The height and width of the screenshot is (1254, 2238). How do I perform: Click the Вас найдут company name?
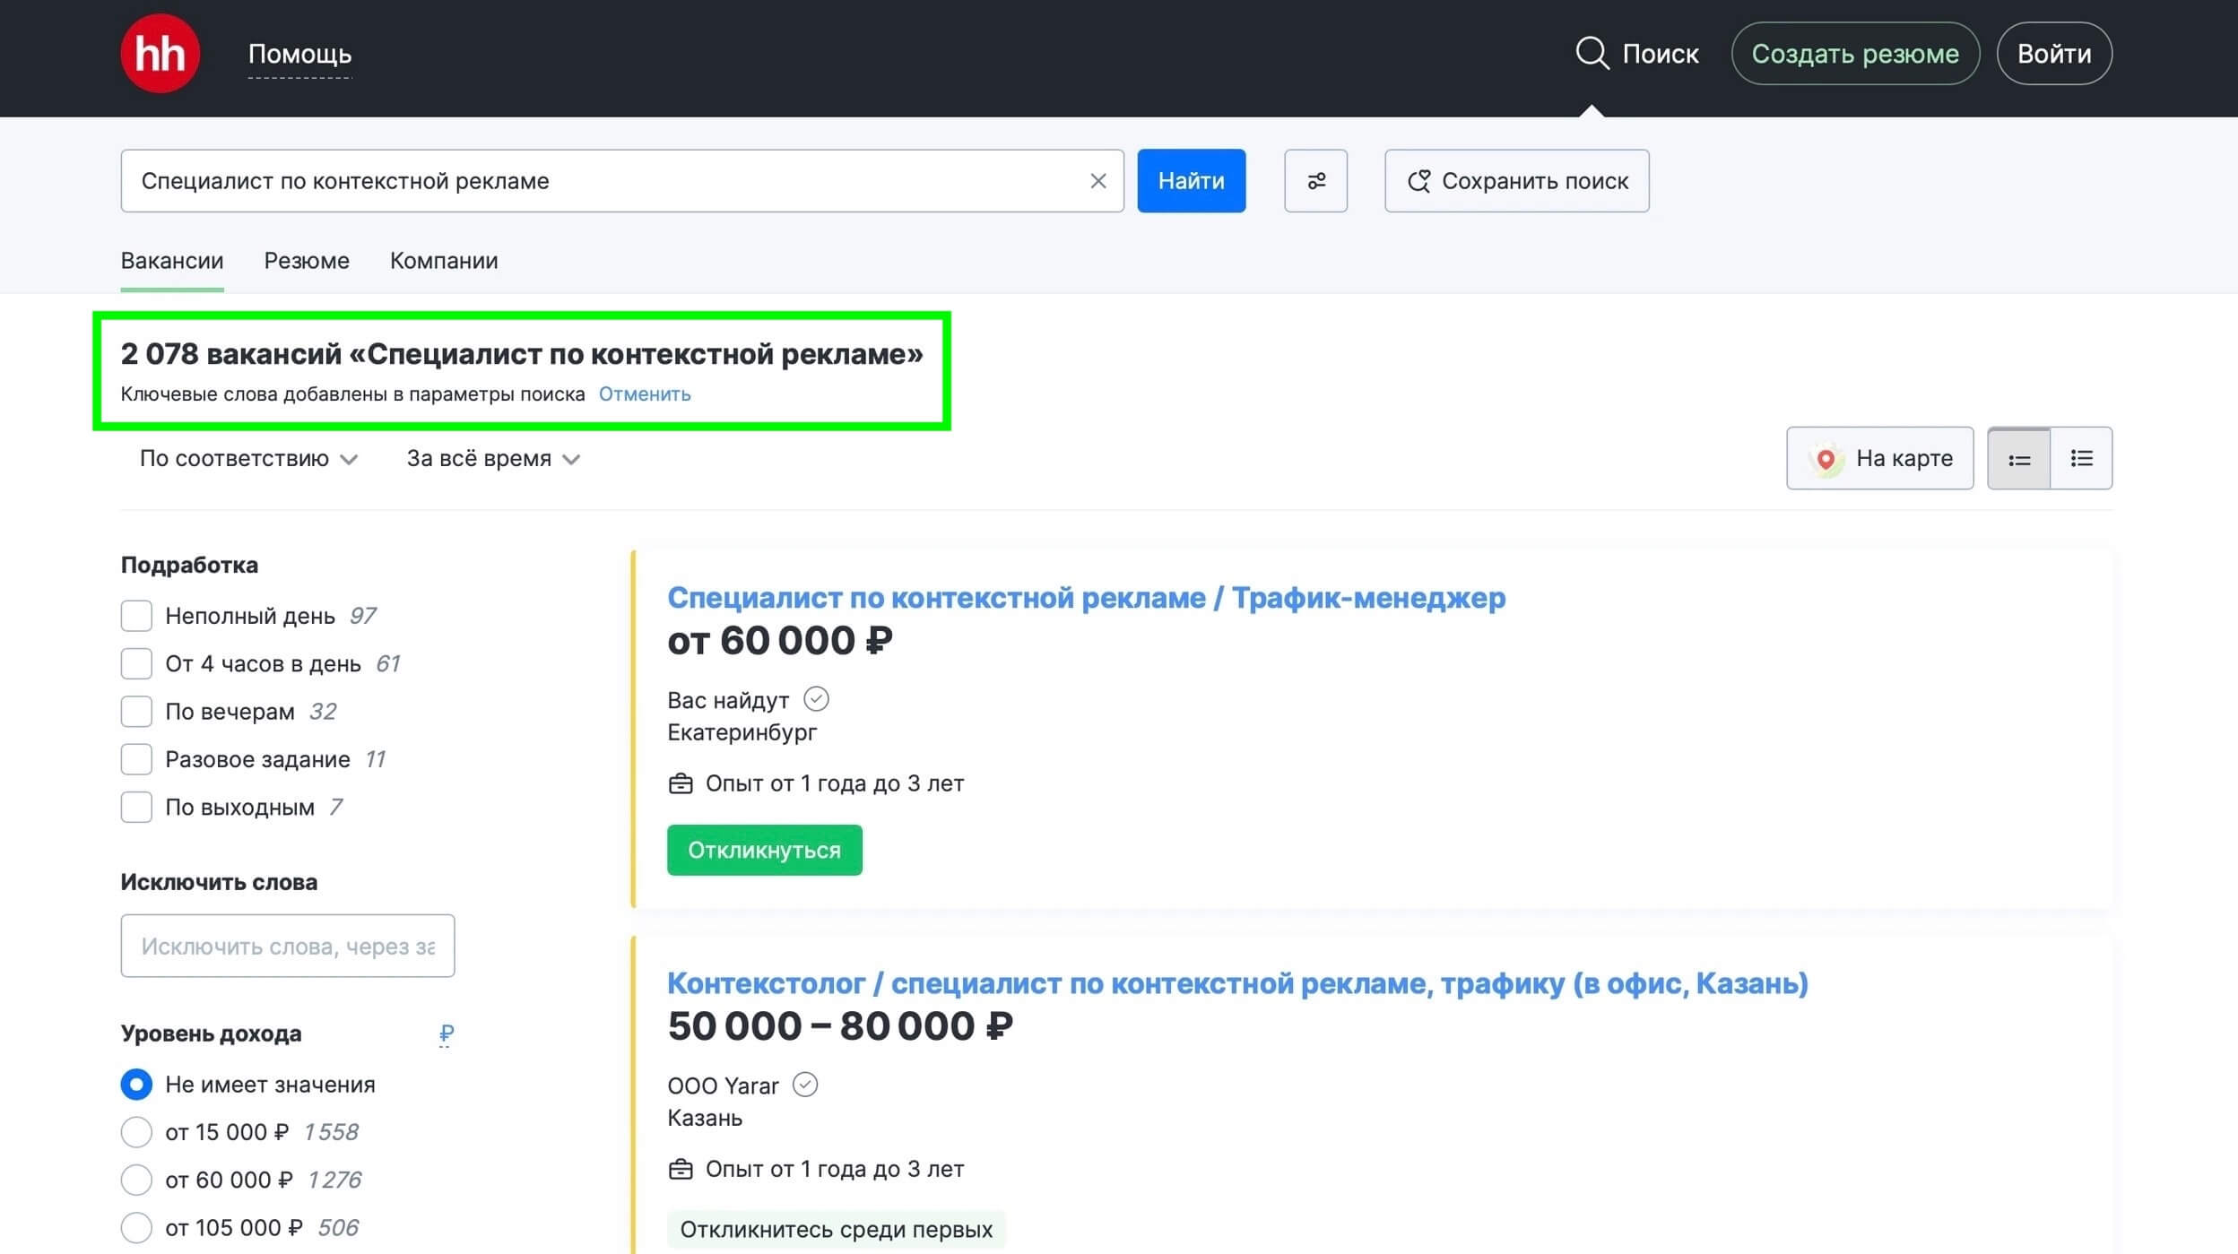(728, 700)
